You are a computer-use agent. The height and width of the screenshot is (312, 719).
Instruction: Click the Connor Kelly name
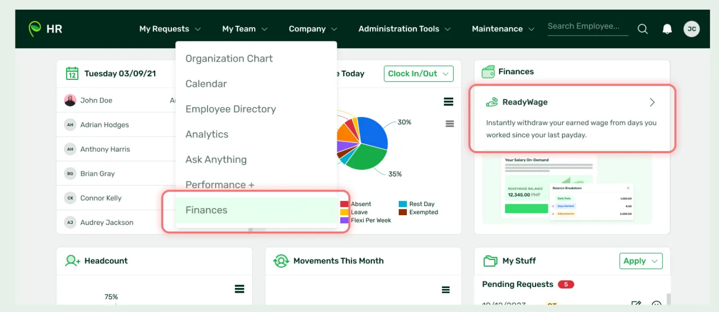click(101, 198)
